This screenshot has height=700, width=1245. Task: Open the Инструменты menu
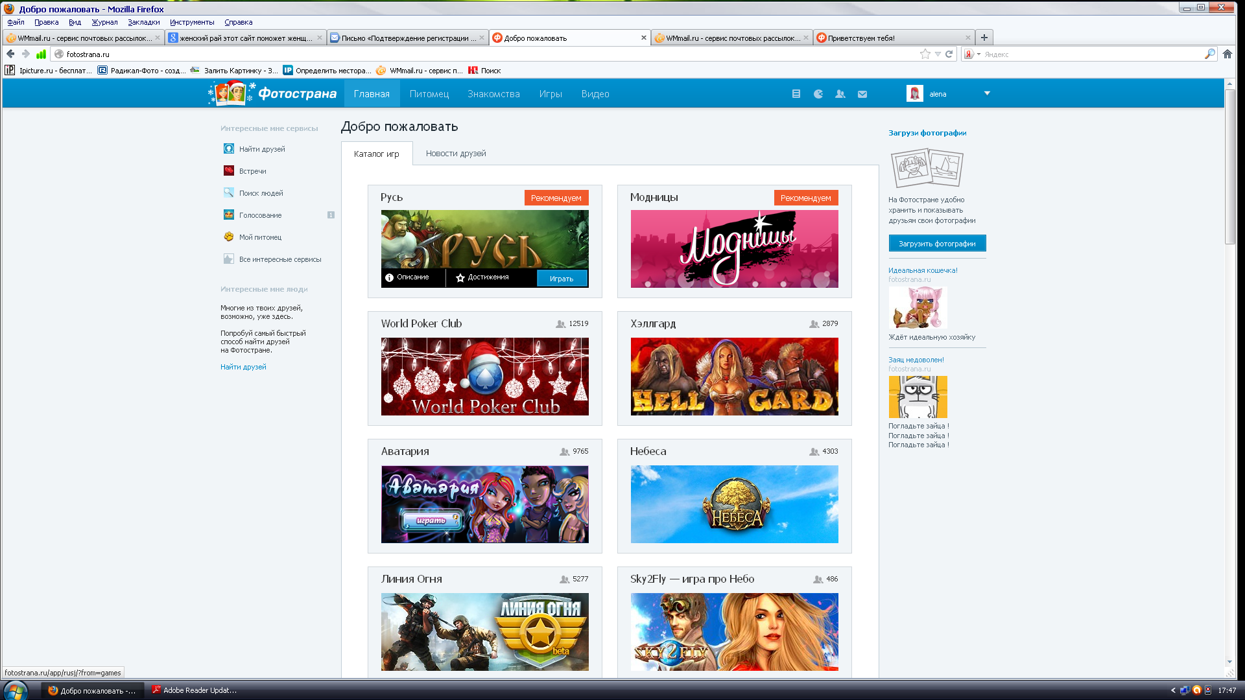click(192, 22)
